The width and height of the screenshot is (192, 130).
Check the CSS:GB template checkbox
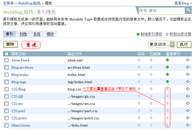[6, 96]
